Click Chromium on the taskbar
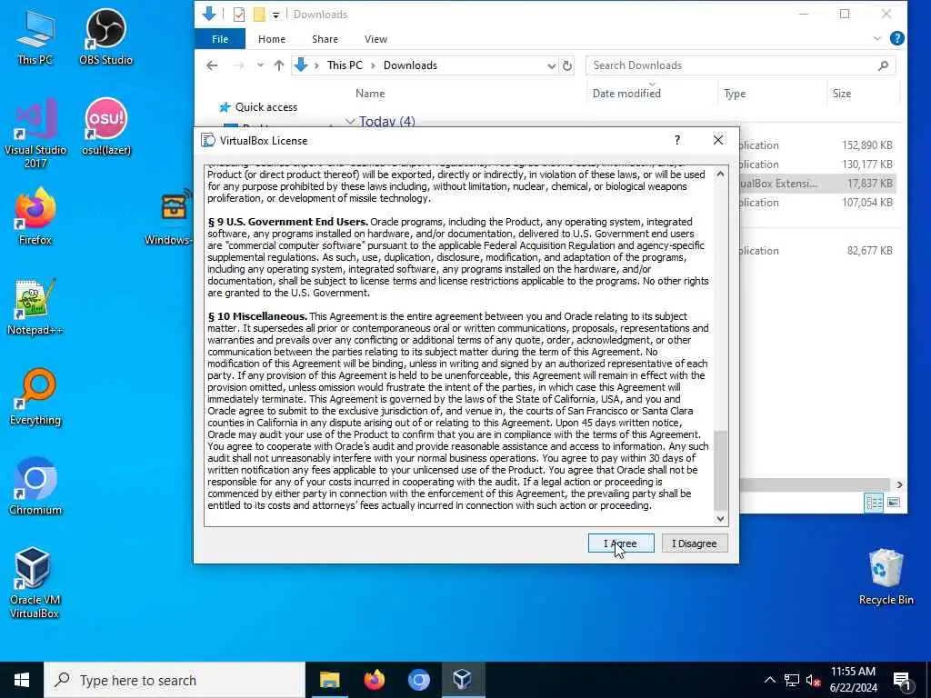Screen dimensions: 931x698 [418, 680]
